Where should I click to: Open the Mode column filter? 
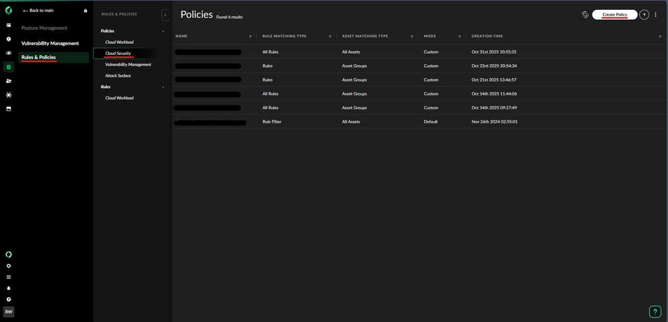[459, 36]
